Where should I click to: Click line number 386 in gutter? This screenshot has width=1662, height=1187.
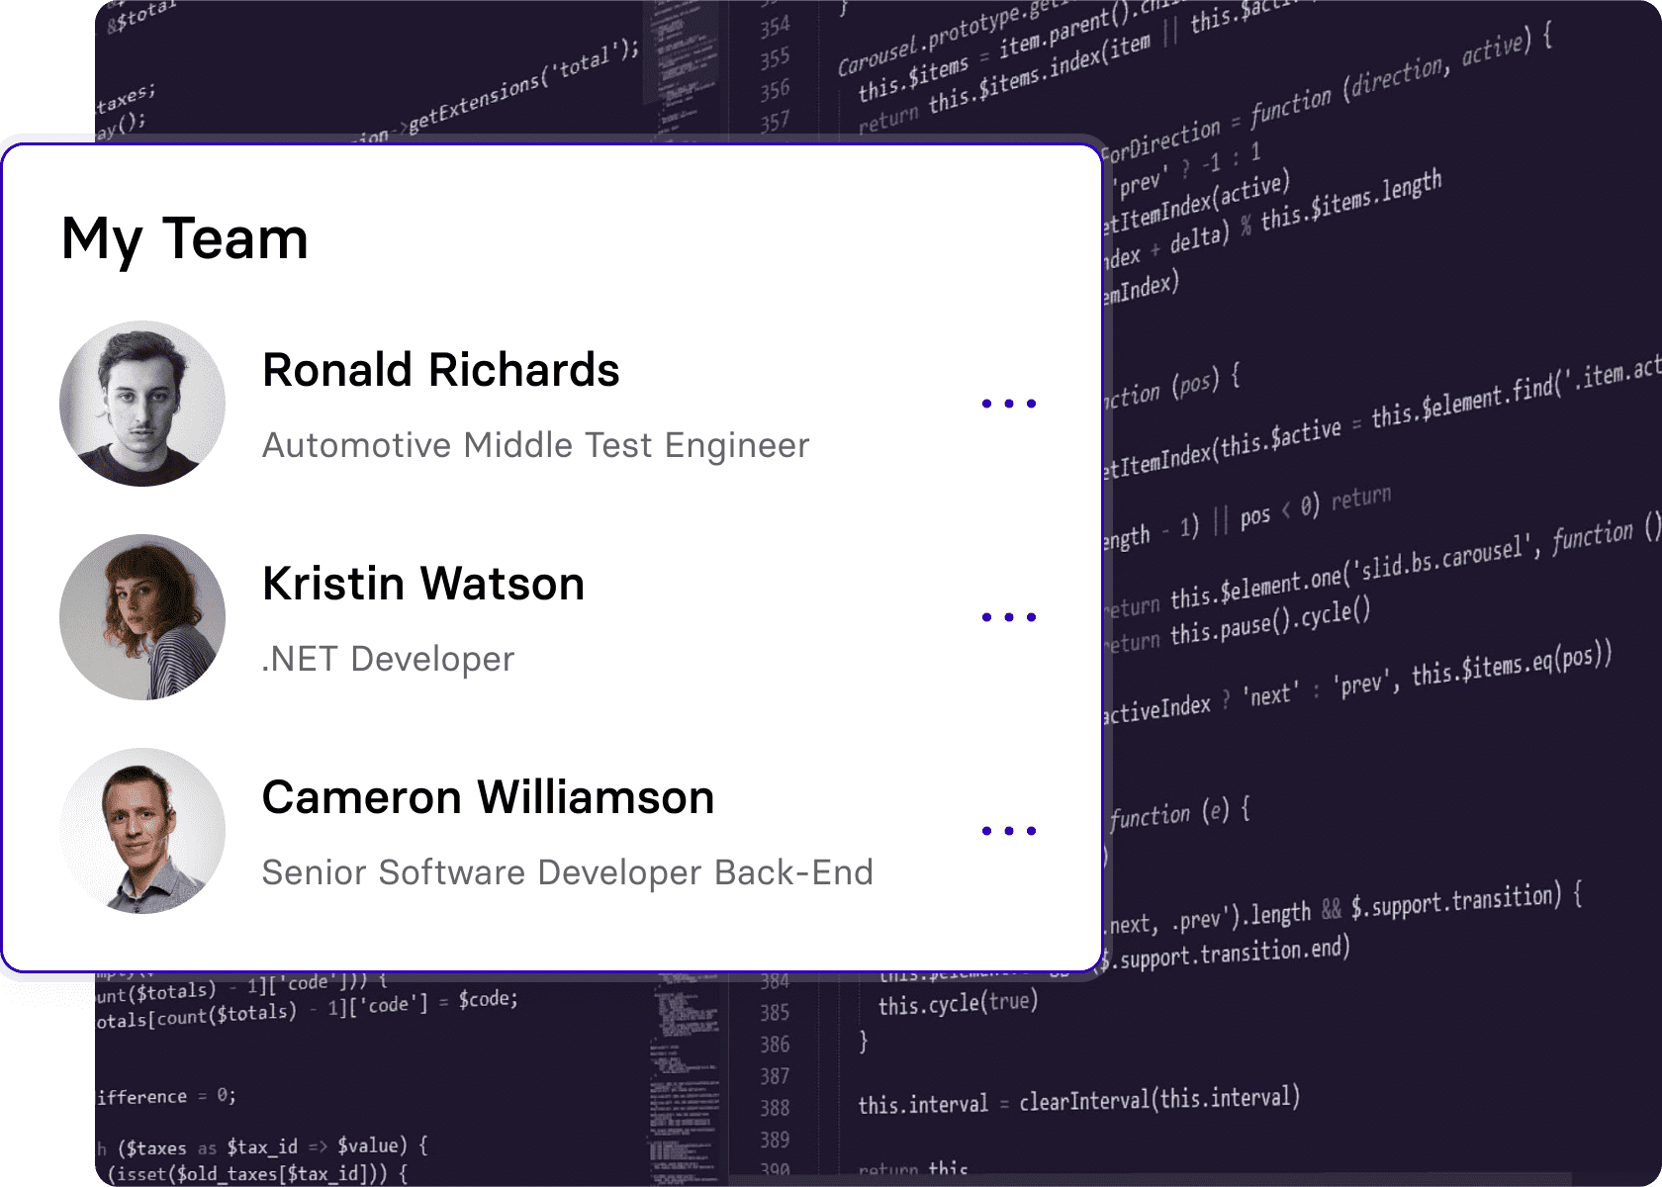click(775, 1045)
